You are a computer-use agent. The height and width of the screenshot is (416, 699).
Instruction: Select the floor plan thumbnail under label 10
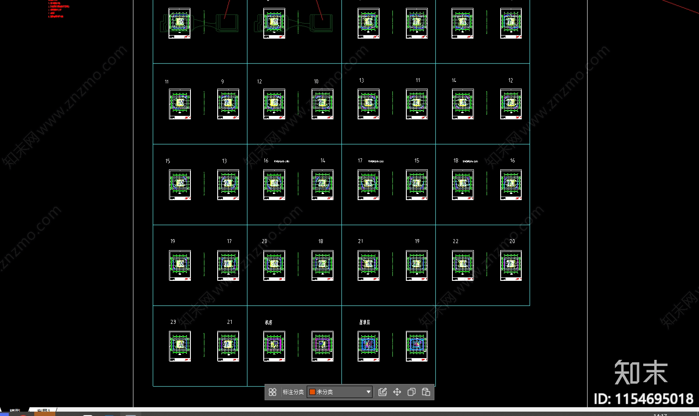click(323, 104)
